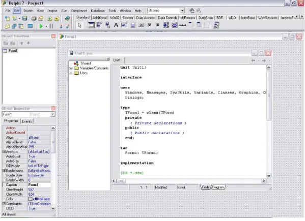Select the Memo component icon
This screenshot has height=221, width=305.
point(133,25)
